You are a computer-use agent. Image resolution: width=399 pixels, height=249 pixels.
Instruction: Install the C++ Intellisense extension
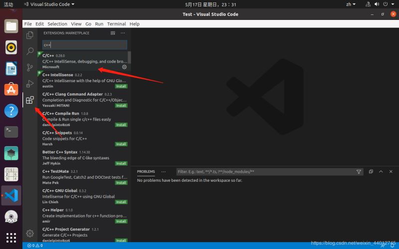[121, 86]
